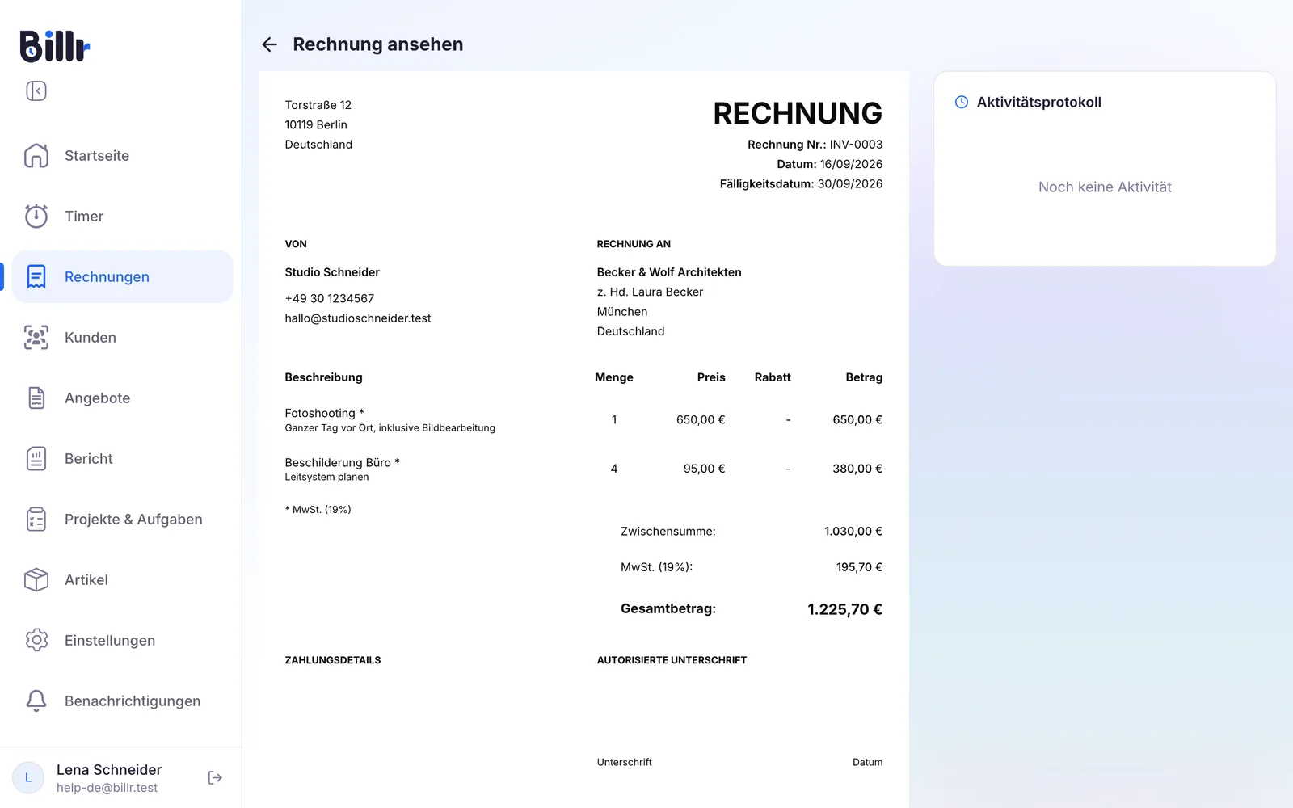Click the Einstellungen gear icon
The width and height of the screenshot is (1293, 808).
[36, 641]
